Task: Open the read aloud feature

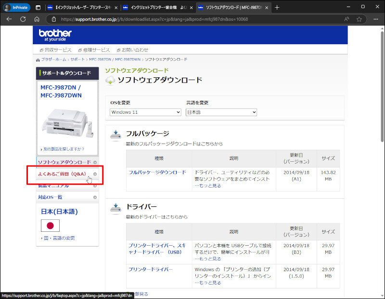Action: [x=346, y=19]
